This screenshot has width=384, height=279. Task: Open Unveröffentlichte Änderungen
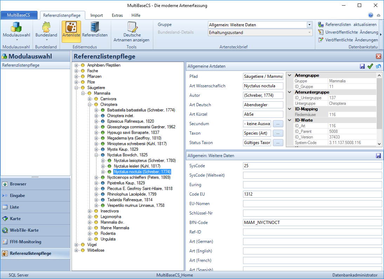tap(348, 32)
